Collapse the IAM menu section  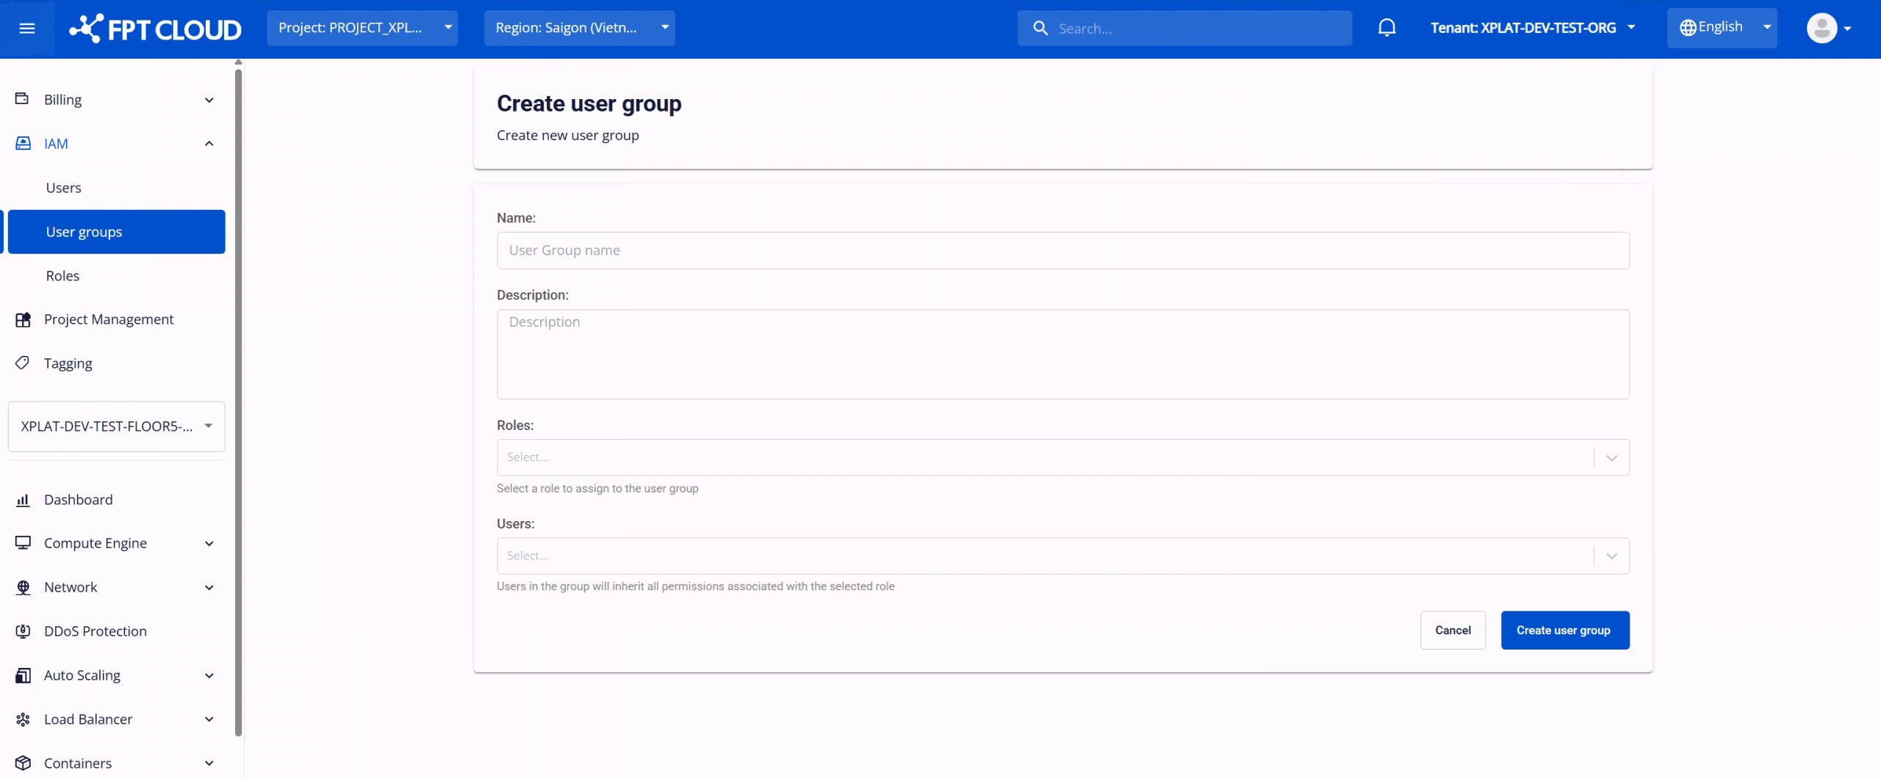209,144
